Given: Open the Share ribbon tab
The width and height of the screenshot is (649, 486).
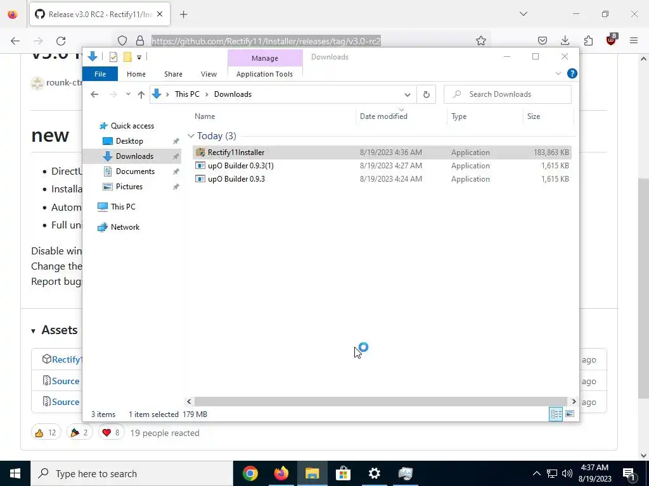Looking at the screenshot, I should [173, 74].
